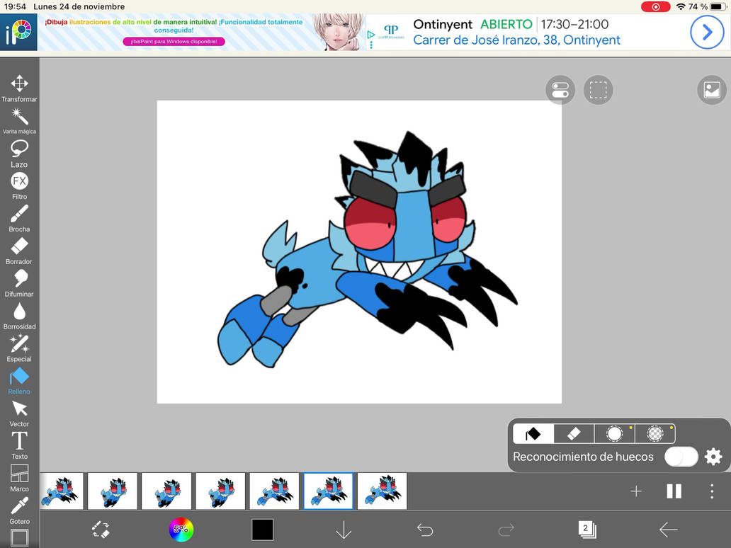The width and height of the screenshot is (731, 548).
Task: Open the color wheel picker
Action: point(181,530)
